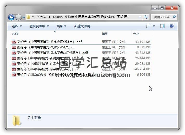Create a folder via 新建文件夹
185x135 pixels.
pos(82,26)
